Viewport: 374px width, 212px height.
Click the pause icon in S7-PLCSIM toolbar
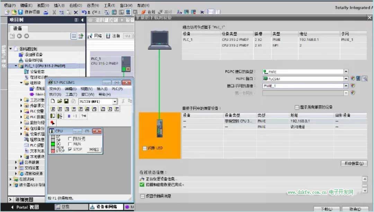click(69, 116)
